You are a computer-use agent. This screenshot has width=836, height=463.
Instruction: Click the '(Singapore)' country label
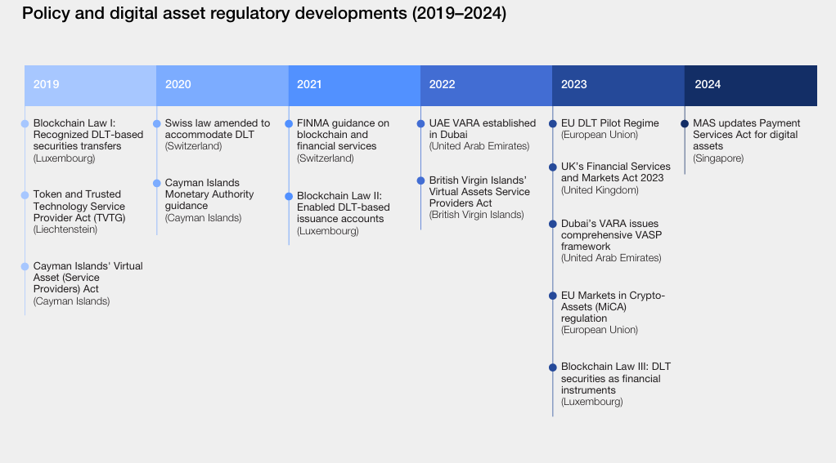(x=718, y=158)
